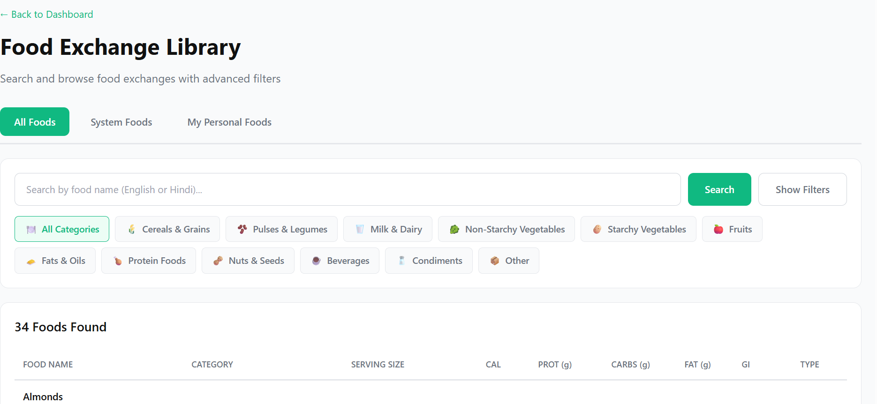The height and width of the screenshot is (404, 877).
Task: Go back to Dashboard link
Action: [x=47, y=15]
